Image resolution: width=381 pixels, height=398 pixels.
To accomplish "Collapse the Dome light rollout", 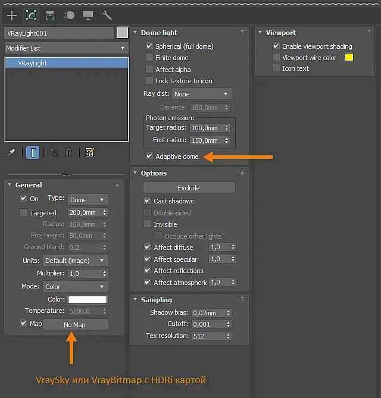I will [135, 32].
